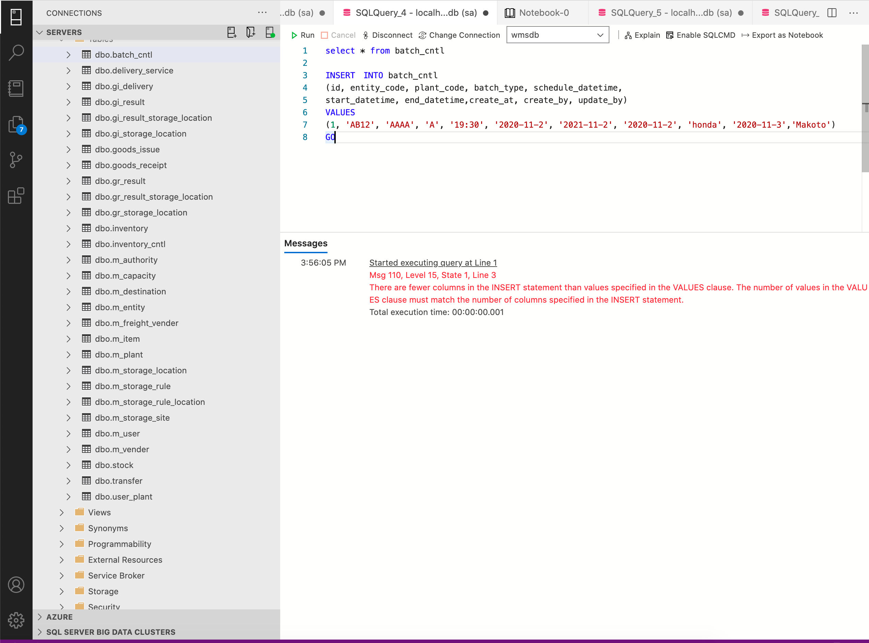Click Started executing query at Line 1 link
Screen dimensions: 869x643
[x=432, y=263]
